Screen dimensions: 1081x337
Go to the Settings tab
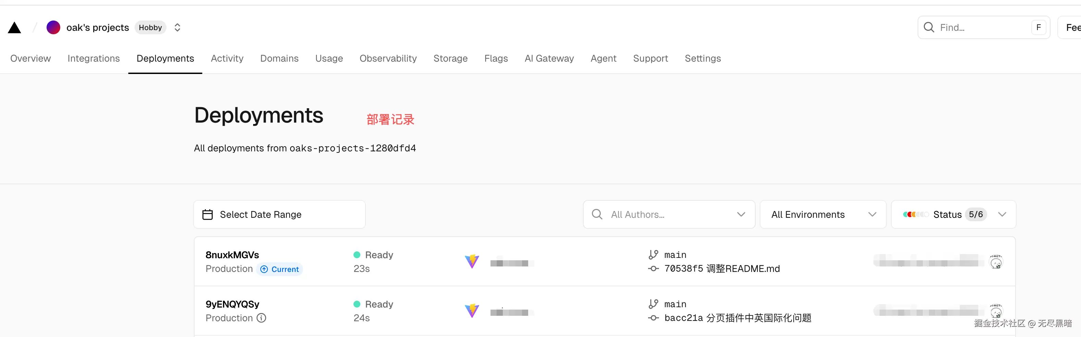point(703,58)
